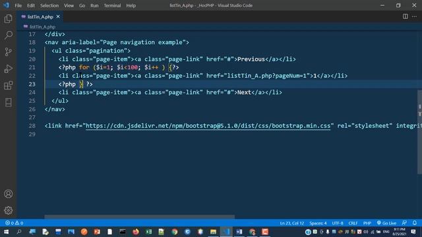Click the closing </nav> tag on line 26
This screenshot has width=422, height=237.
55,109
